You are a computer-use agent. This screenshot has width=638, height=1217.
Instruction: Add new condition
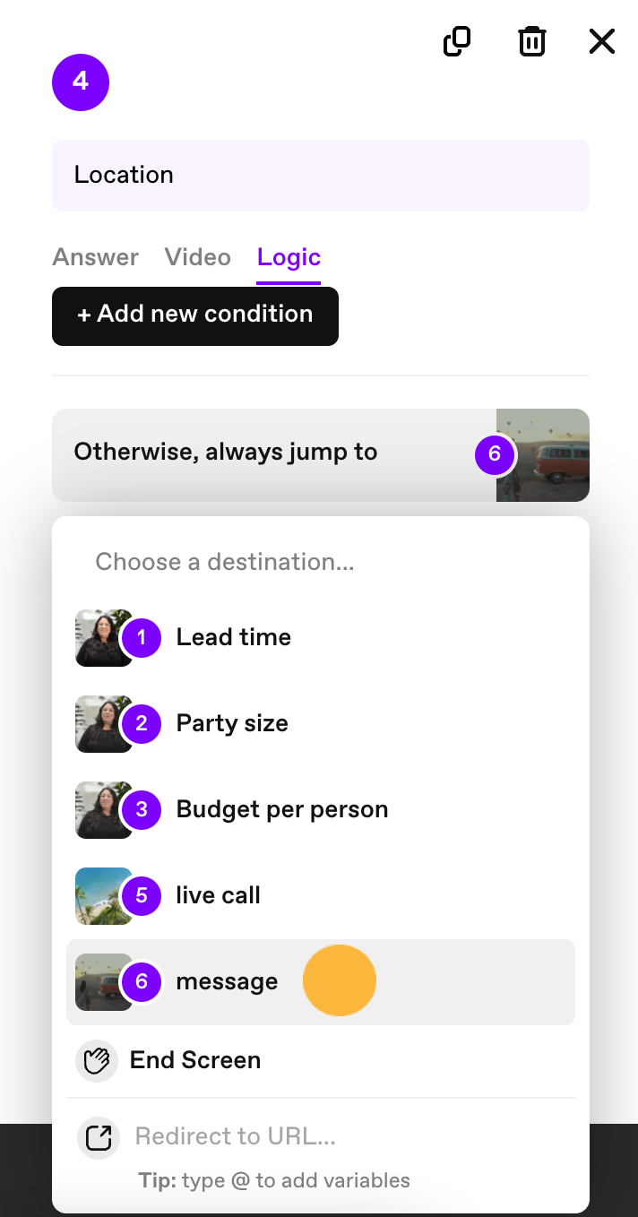click(195, 315)
